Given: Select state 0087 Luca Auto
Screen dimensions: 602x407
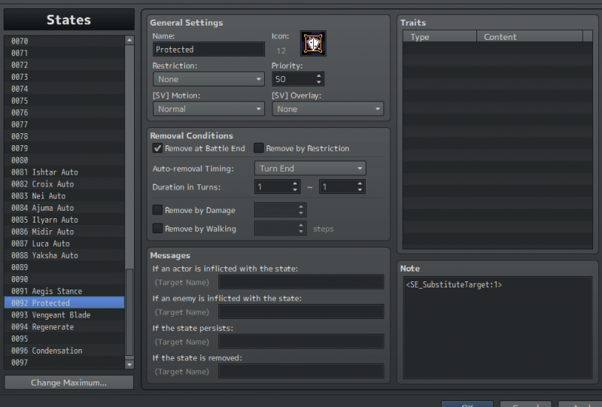Looking at the screenshot, I should (64, 244).
